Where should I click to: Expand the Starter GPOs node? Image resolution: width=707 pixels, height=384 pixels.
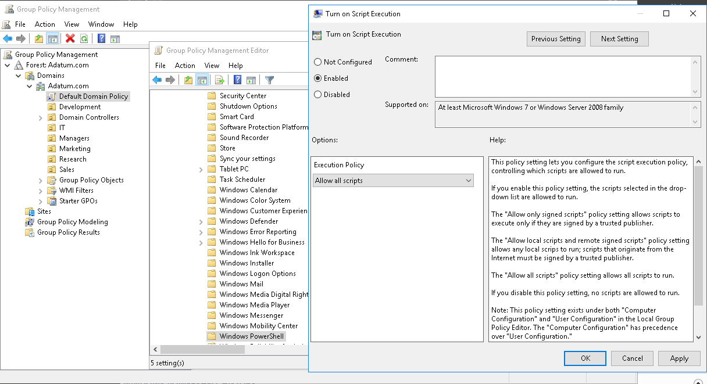click(41, 201)
